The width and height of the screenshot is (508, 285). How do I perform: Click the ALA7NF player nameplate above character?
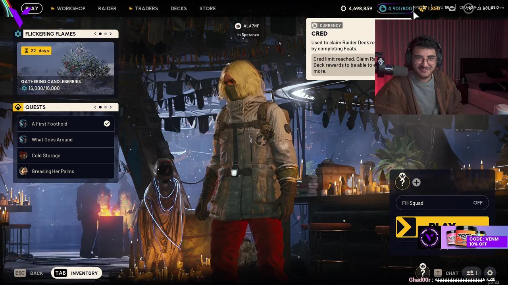pyautogui.click(x=251, y=26)
